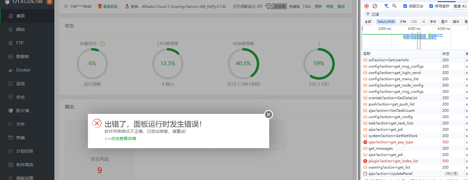This screenshot has width=468, height=180.
Task: Click the question mark beside 负载状态
Action: pyautogui.click(x=102, y=44)
